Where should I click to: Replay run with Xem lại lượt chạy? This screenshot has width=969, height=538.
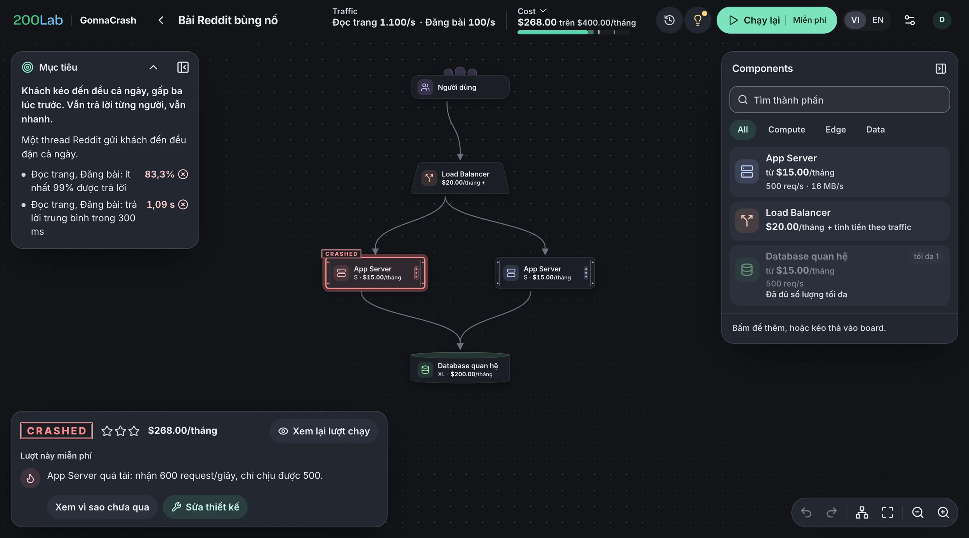324,431
